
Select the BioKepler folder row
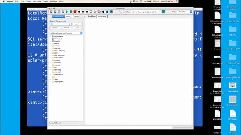(x=58, y=48)
